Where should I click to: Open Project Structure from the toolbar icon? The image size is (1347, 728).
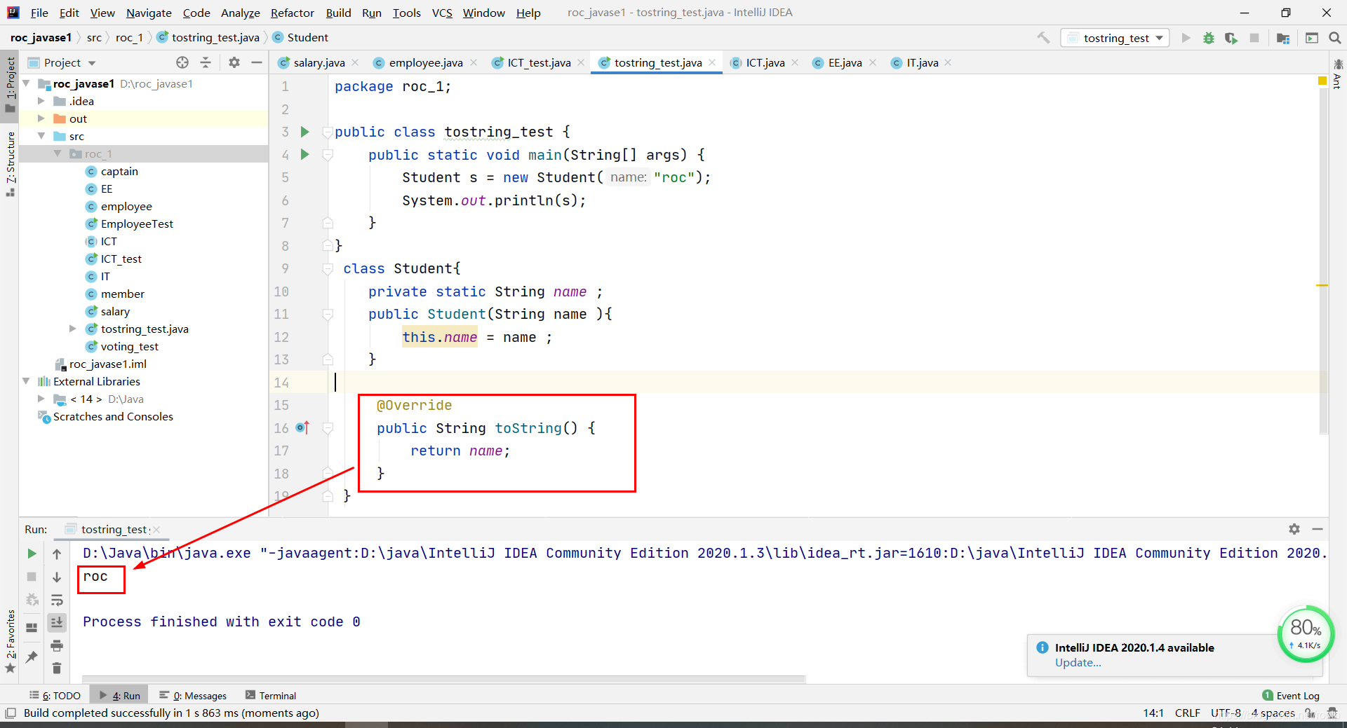[1283, 38]
